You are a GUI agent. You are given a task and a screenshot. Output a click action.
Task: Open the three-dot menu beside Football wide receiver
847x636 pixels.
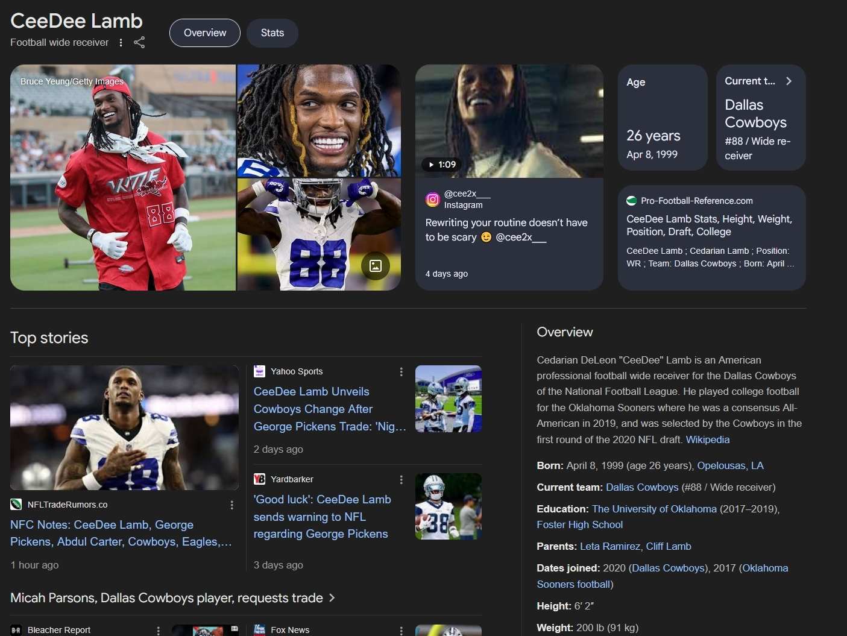(x=121, y=42)
